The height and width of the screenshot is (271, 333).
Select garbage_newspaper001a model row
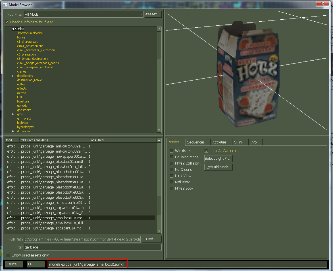click(x=80, y=157)
